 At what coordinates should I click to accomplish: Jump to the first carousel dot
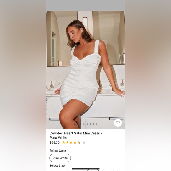[74, 124]
